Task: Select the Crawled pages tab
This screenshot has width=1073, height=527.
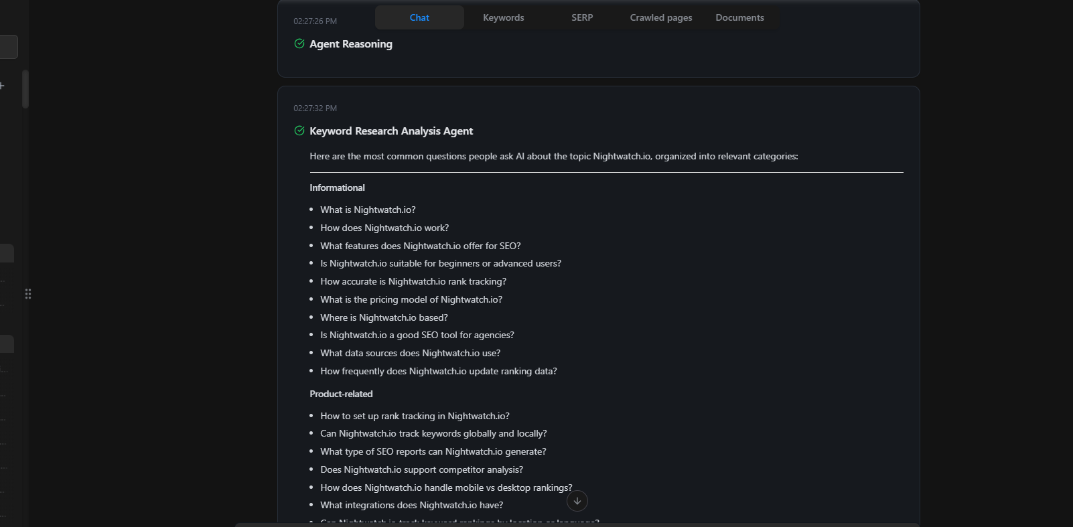Action: 660,17
